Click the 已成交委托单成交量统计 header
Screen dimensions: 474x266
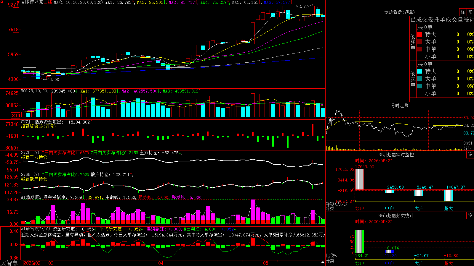click(x=442, y=20)
